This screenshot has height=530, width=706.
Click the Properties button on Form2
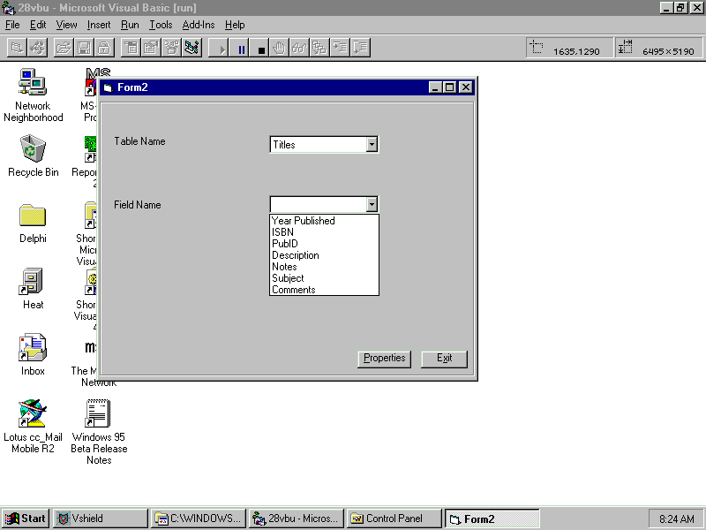click(385, 358)
